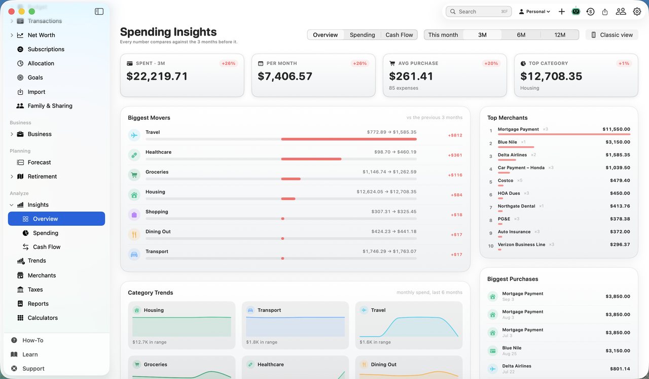Open the Housing category trend card
Screen dimensions: 649x379
[182, 325]
